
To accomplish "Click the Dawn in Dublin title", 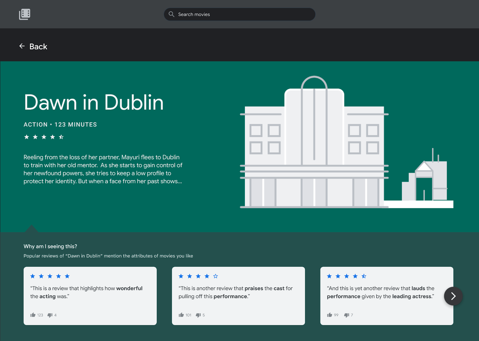I will click(94, 102).
